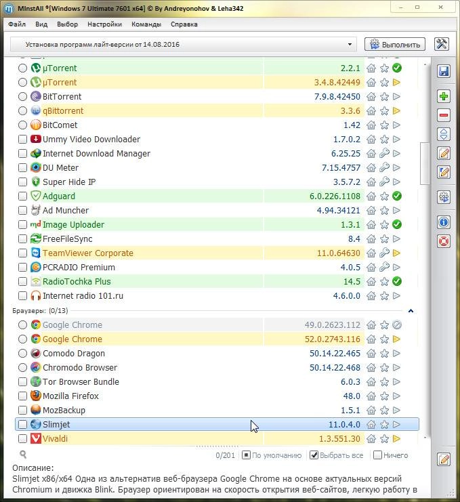Select the 'FreeFileSync' row
The height and width of the screenshot is (502, 460).
217,239
